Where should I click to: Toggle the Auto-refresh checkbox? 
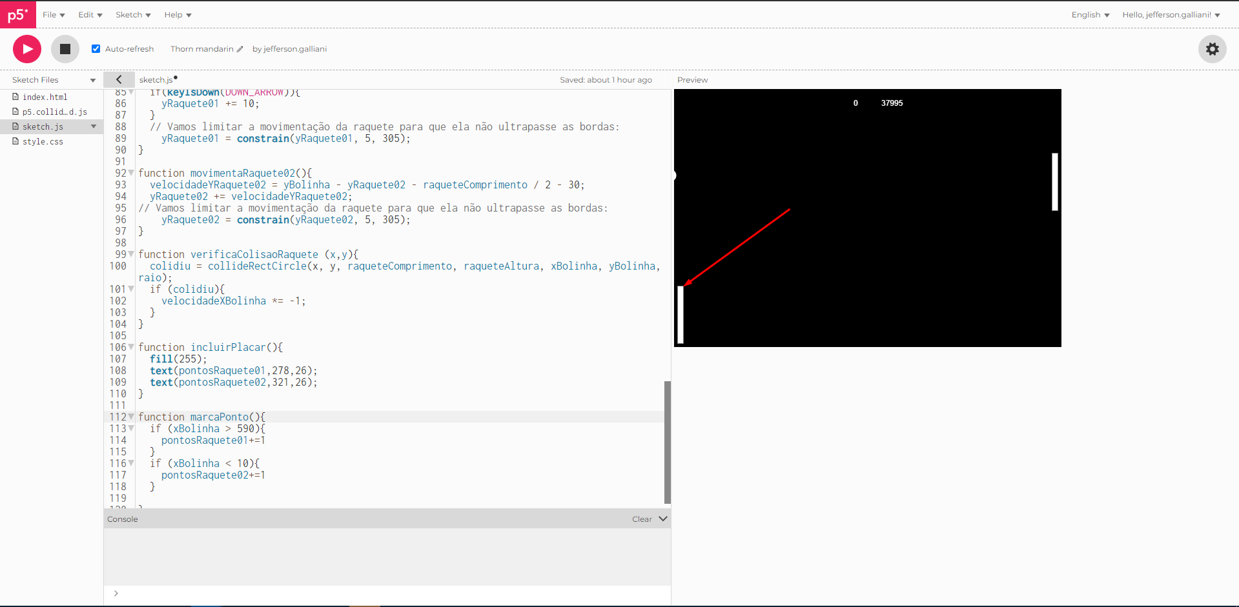pyautogui.click(x=96, y=49)
